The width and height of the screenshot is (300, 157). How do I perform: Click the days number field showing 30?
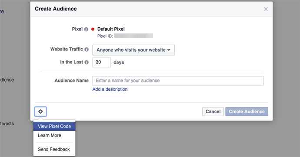pos(101,62)
